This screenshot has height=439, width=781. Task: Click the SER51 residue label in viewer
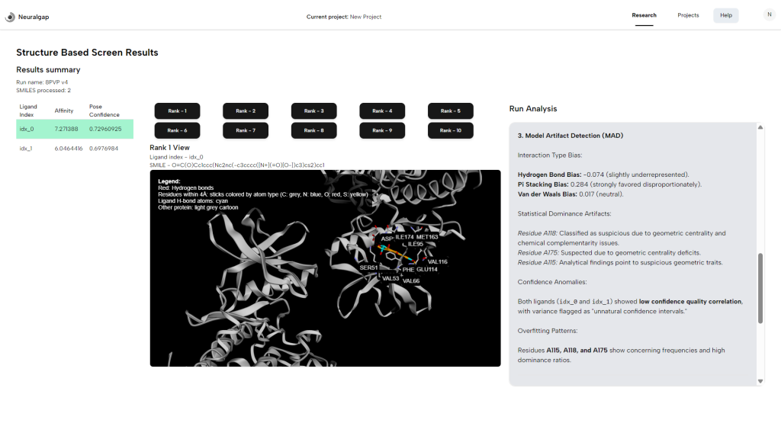pos(369,268)
